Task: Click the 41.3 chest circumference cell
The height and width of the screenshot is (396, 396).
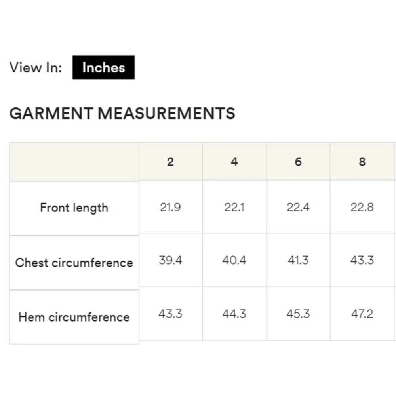Action: pos(298,260)
